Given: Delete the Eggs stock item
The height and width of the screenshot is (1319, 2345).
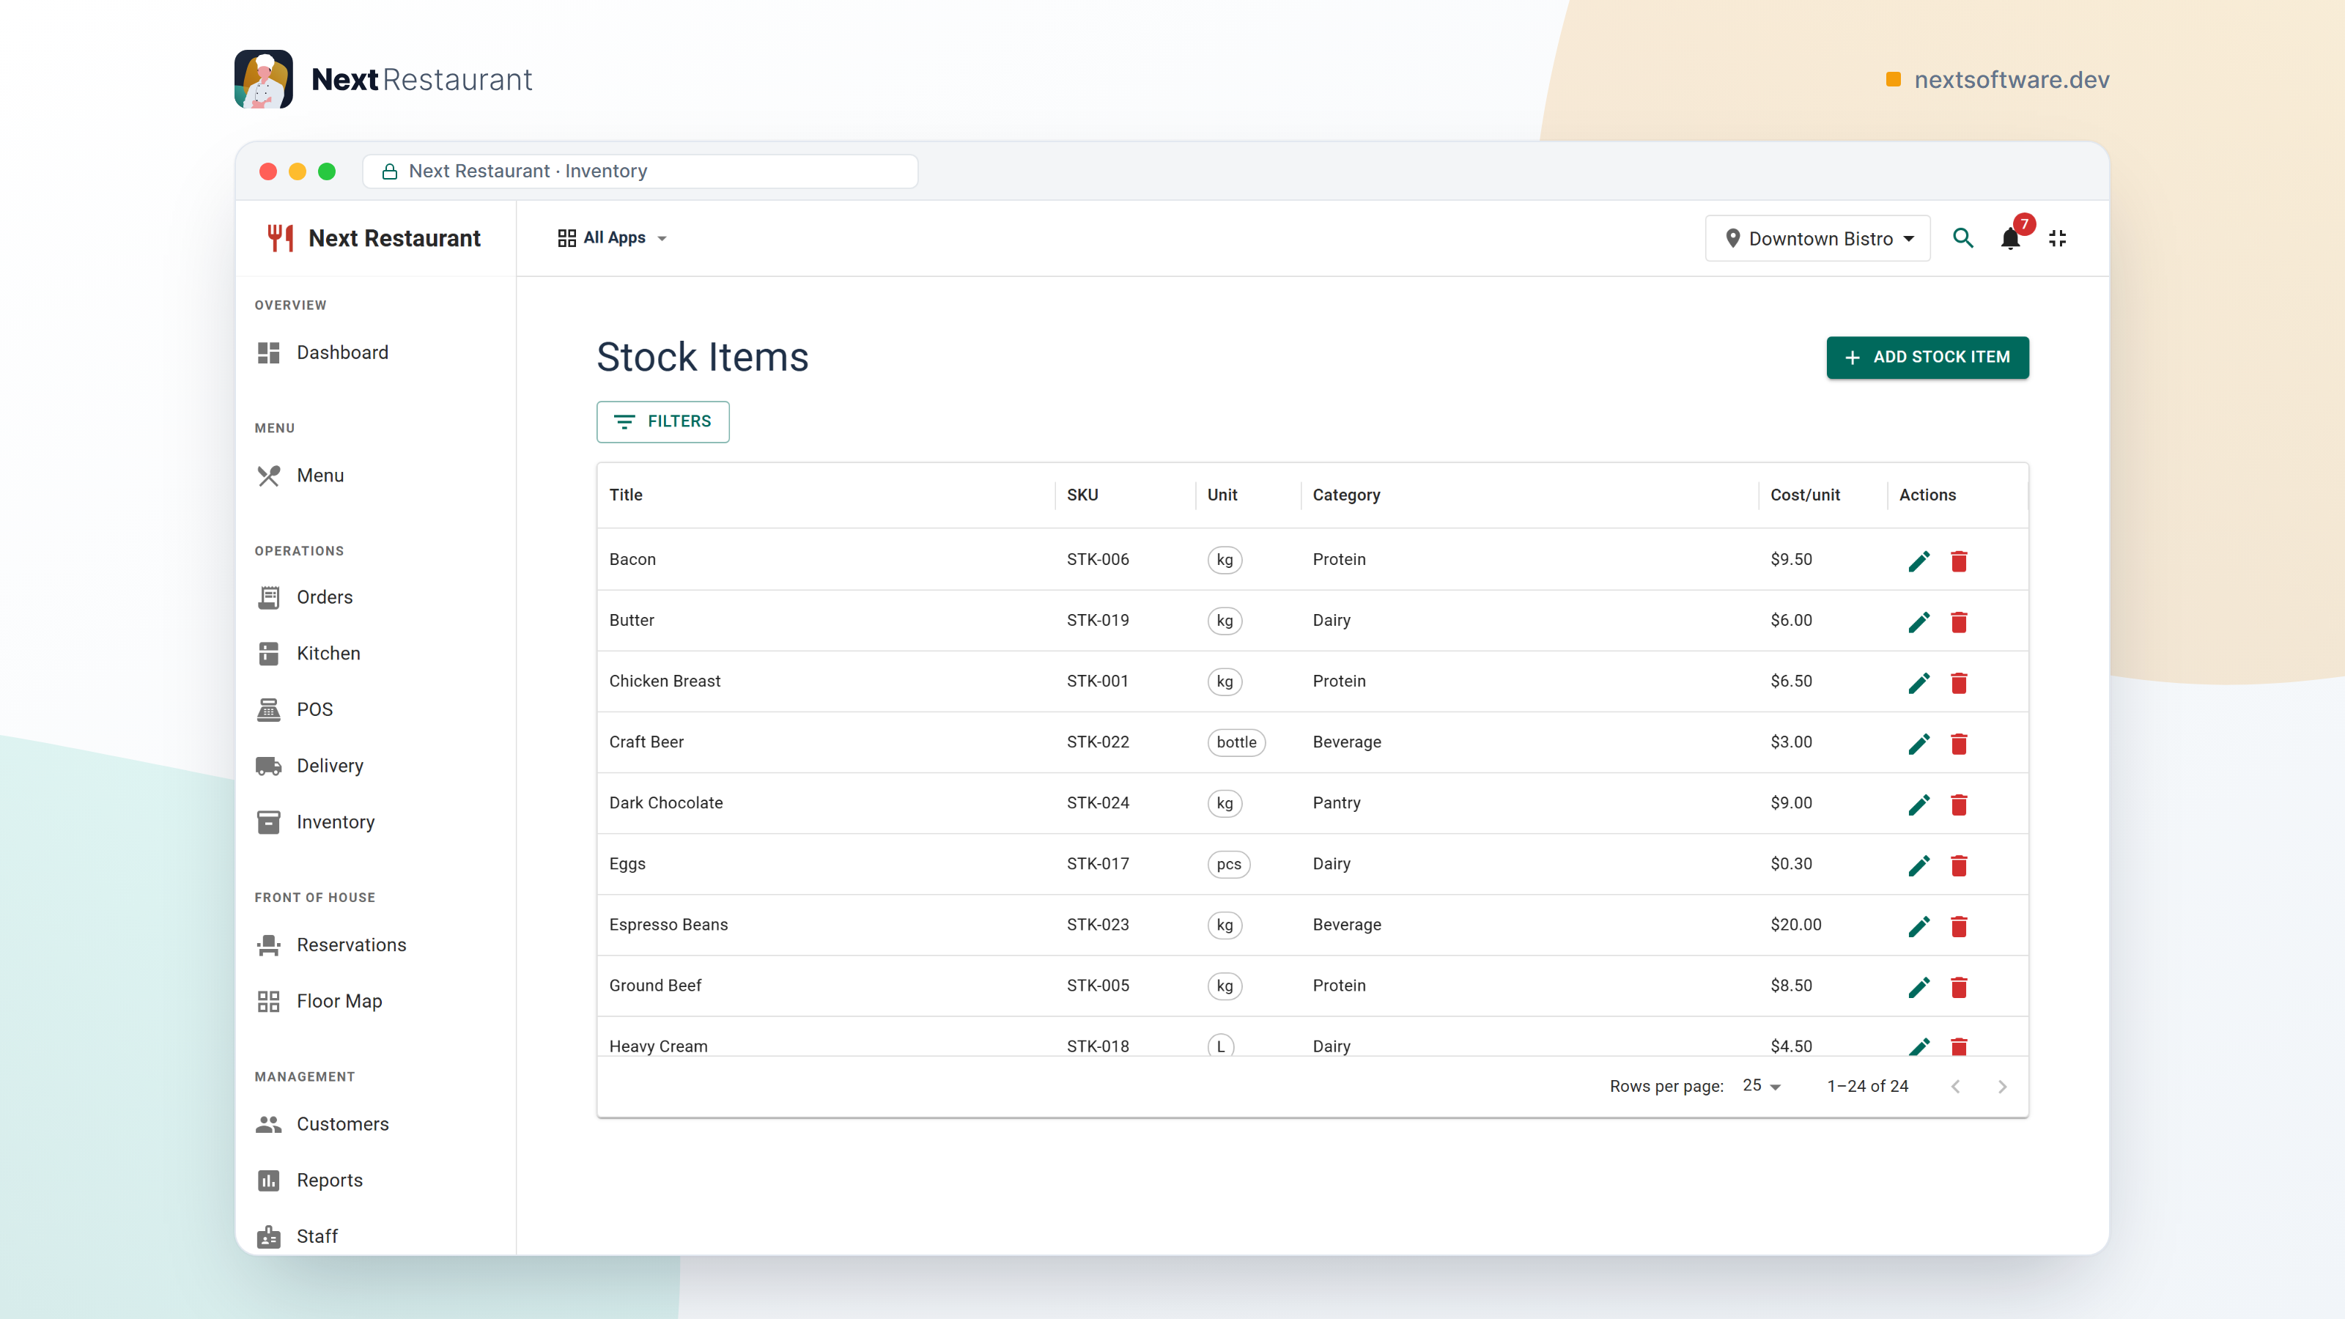Looking at the screenshot, I should coord(1959,865).
